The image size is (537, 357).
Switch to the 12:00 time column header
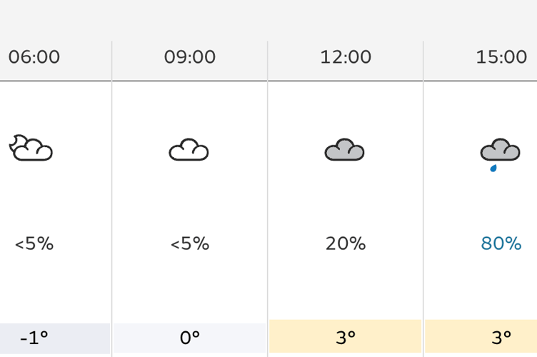pyautogui.click(x=346, y=57)
